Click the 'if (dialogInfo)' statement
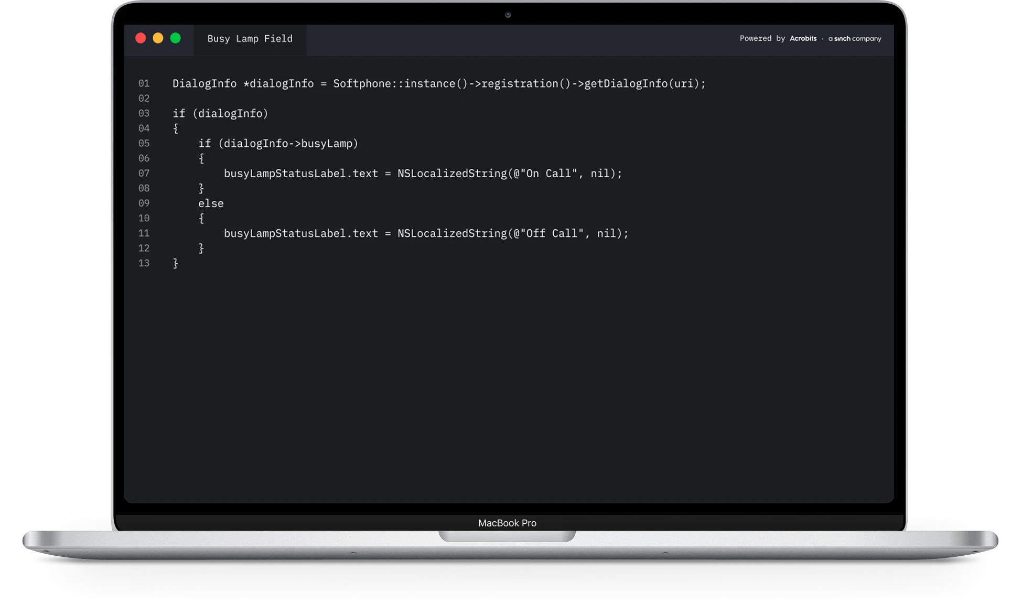Viewport: 1022px width, 604px height. pyautogui.click(x=220, y=114)
